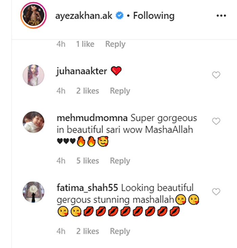View the 5 likes on mehmudmomna's comment
This screenshot has width=237, height=248.
(x=88, y=161)
